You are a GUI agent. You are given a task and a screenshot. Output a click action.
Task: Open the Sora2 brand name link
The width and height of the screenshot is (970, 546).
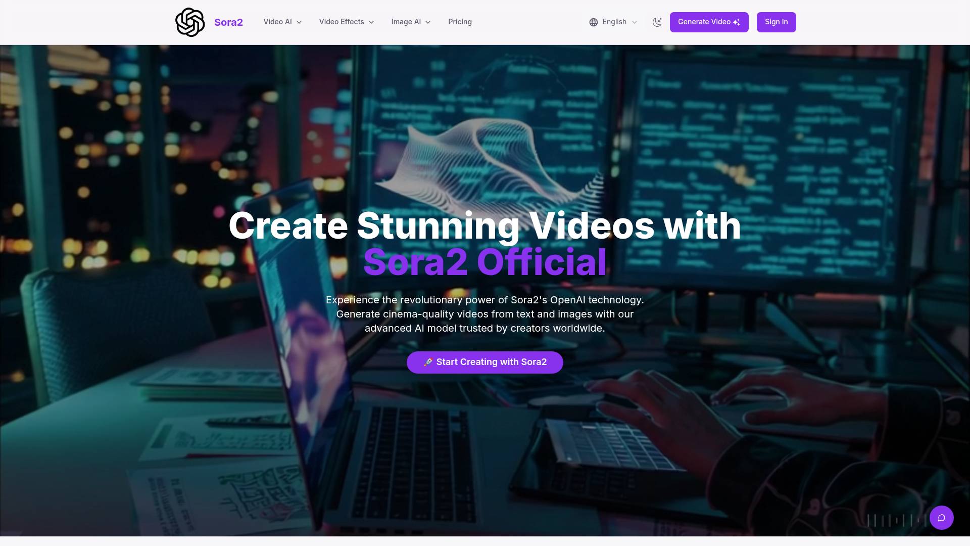tap(228, 22)
